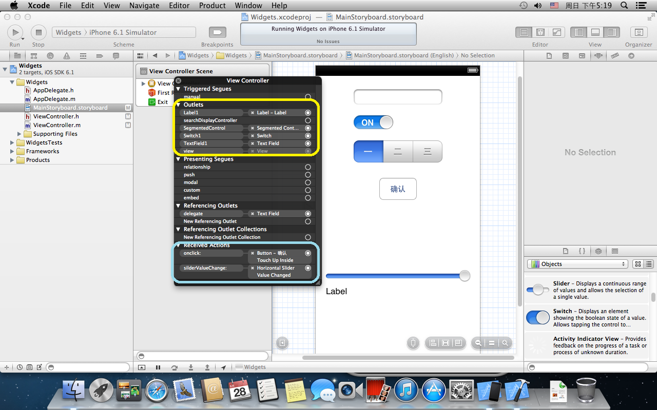
Task: Open the Editor menu
Action: [179, 6]
